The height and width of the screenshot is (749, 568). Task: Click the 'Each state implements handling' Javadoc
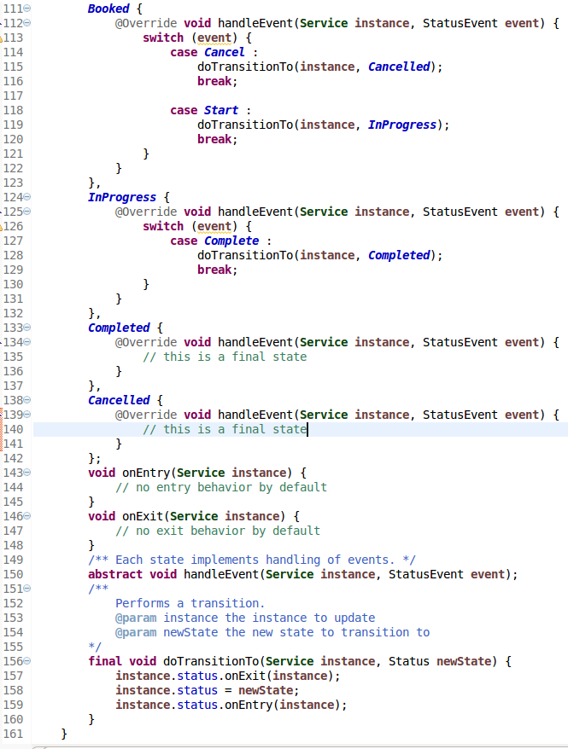[252, 560]
